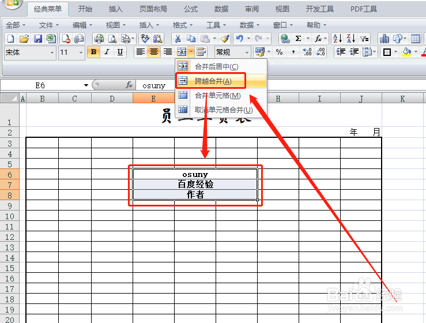The image size is (426, 323).
Task: Decrease decimal places
Action: coord(321,52)
